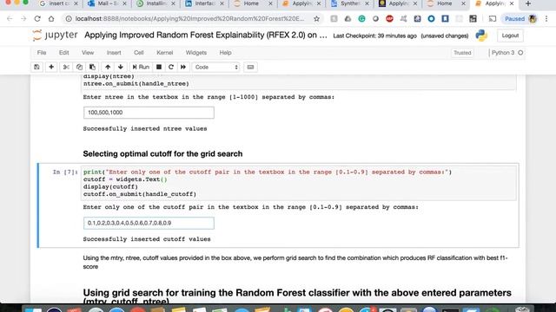Open the File menu
Viewport: 556px width, 312px height.
pos(42,52)
